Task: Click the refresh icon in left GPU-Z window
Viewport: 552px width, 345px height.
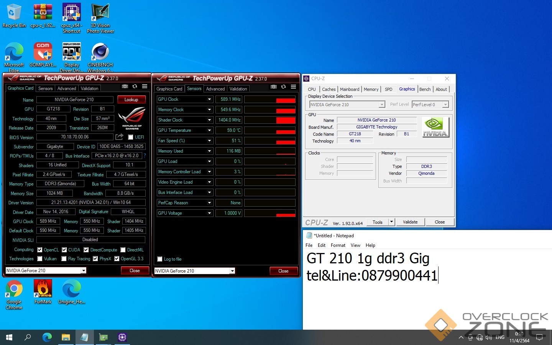Action: (x=135, y=87)
